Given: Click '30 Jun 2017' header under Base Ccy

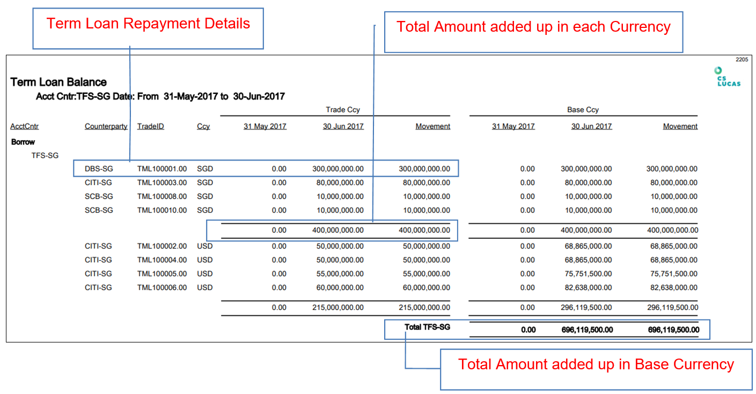Looking at the screenshot, I should pyautogui.click(x=592, y=127).
